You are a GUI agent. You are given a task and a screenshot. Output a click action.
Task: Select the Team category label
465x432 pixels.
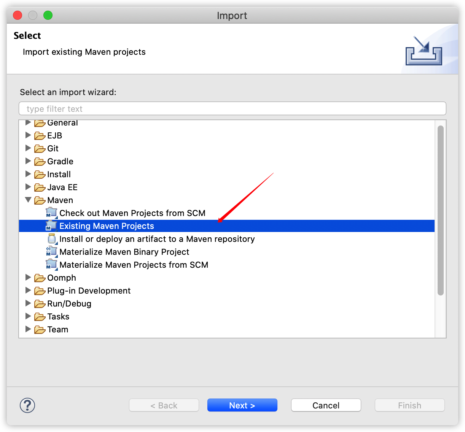pos(58,330)
